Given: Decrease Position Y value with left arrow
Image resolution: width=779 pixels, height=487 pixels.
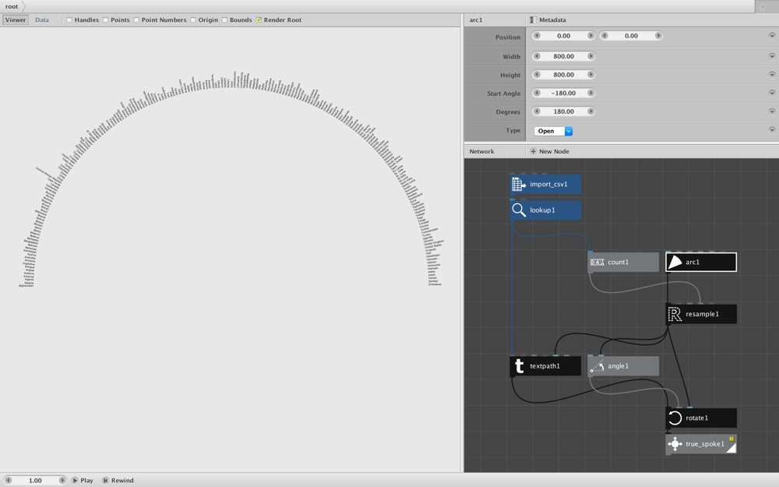Looking at the screenshot, I should click(605, 36).
